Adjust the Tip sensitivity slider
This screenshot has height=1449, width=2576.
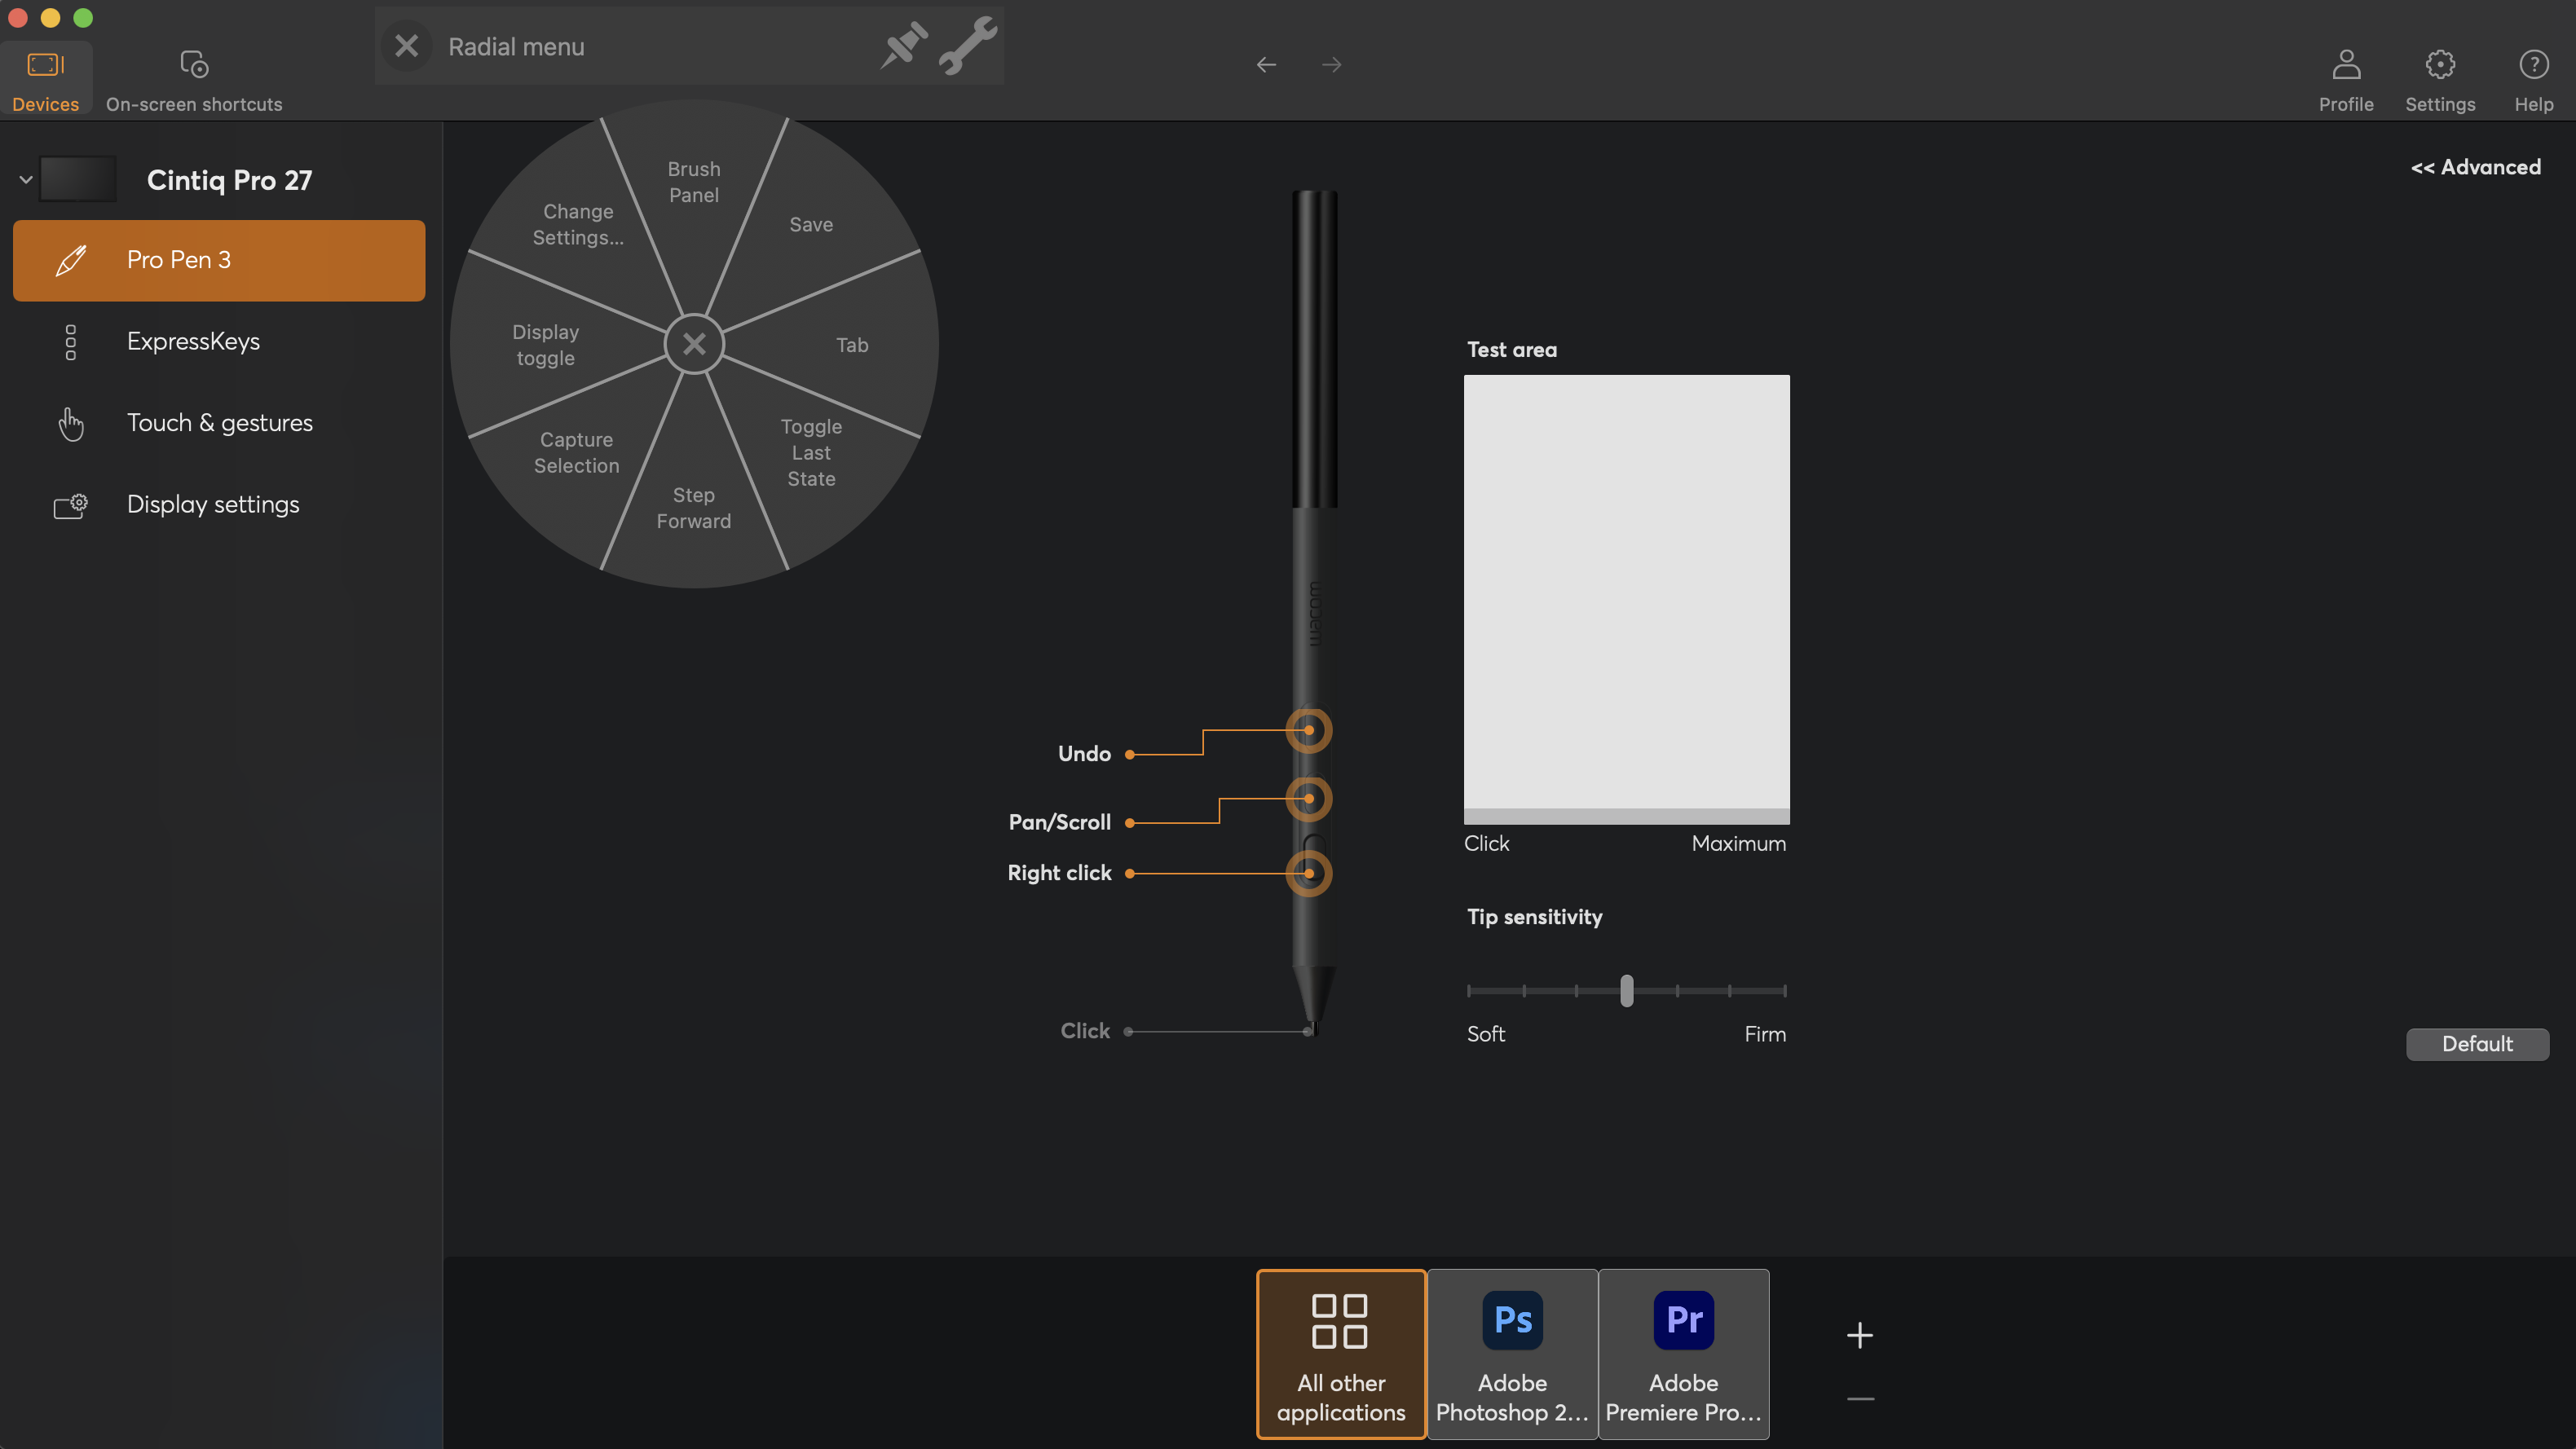point(1626,991)
